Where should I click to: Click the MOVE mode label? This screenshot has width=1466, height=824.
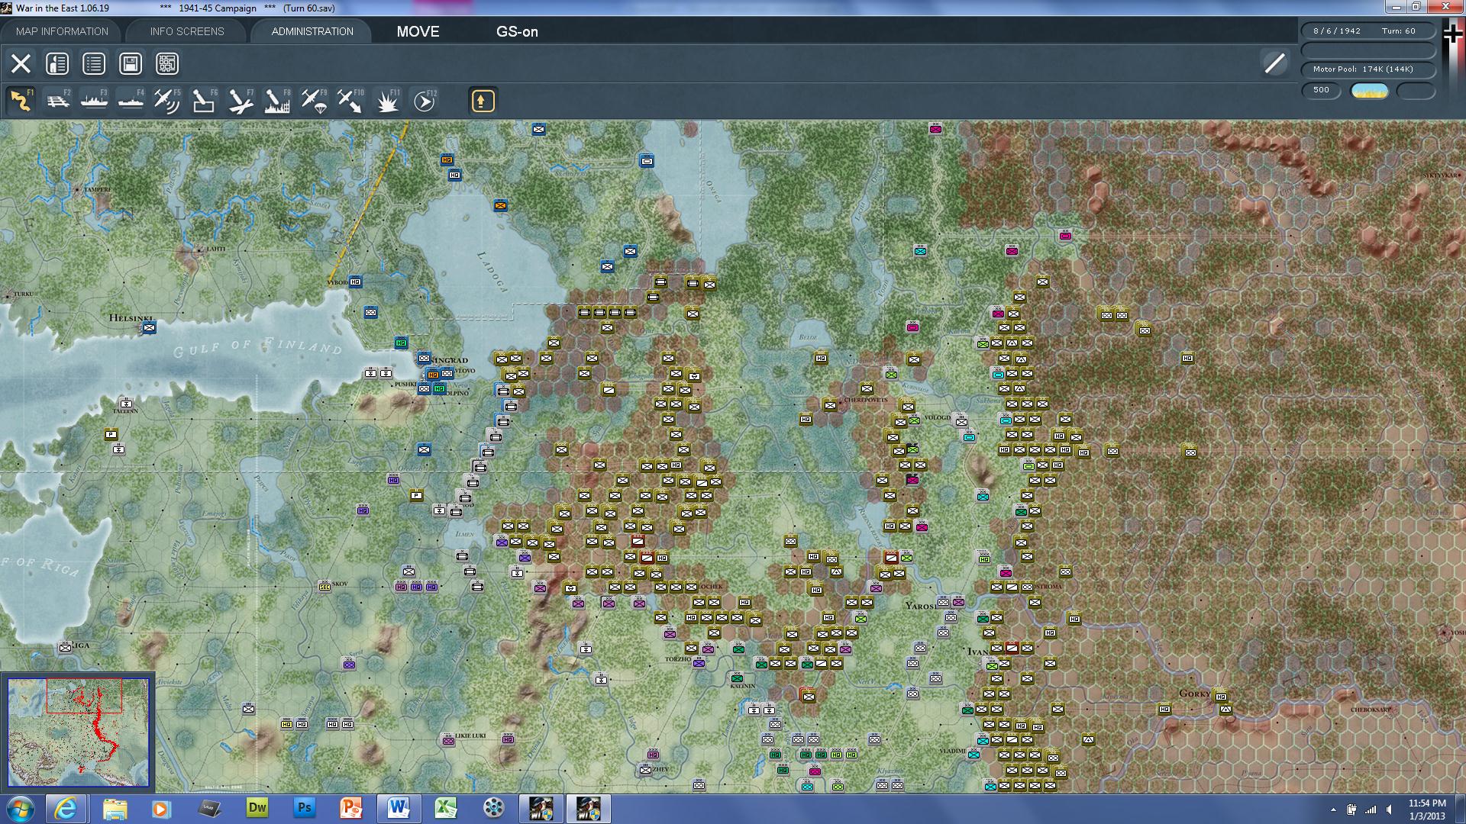(x=418, y=31)
